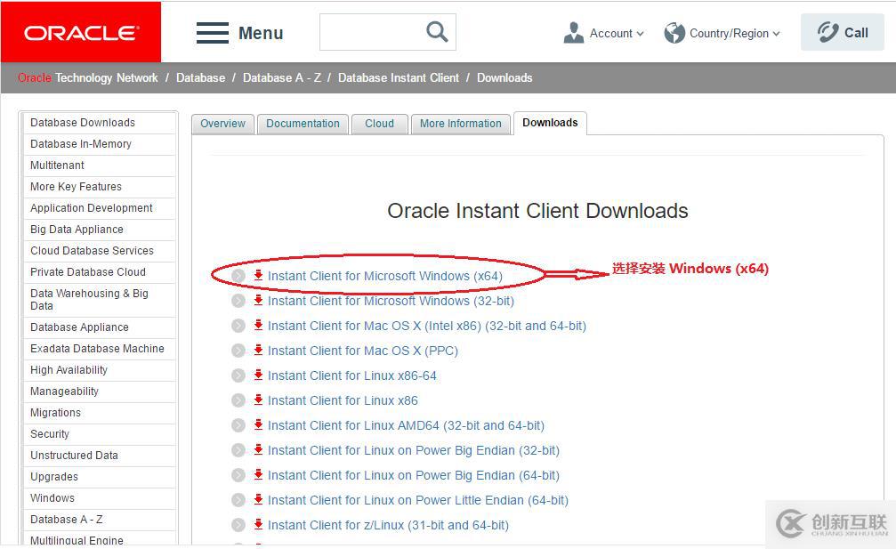896x549 pixels.
Task: Click Database A - Z breadcrumb link
Action: [282, 77]
